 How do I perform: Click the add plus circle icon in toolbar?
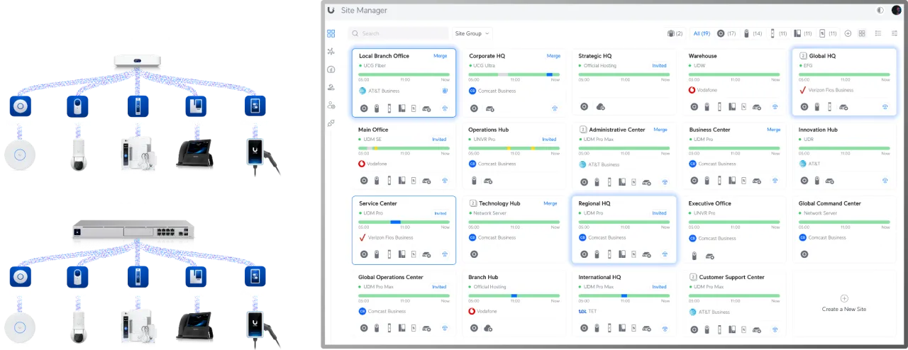tap(848, 33)
